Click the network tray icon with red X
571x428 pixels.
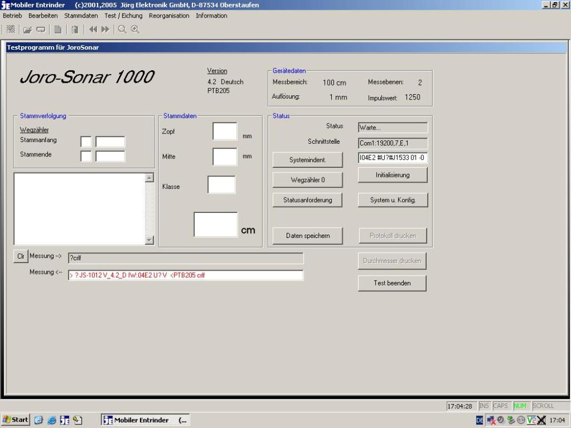tap(491, 421)
